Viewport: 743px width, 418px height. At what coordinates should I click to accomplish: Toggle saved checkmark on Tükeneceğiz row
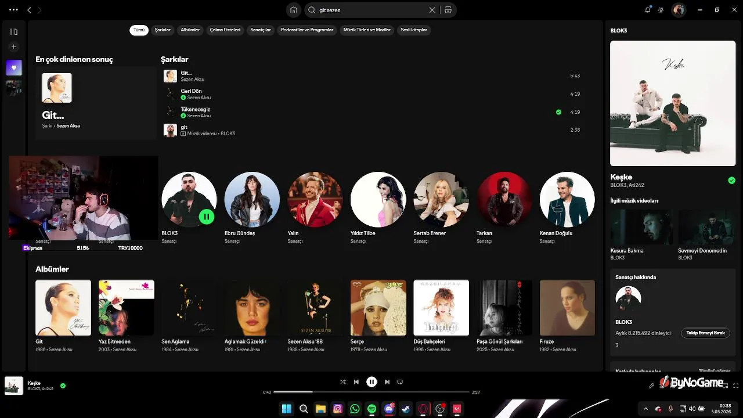(x=558, y=112)
